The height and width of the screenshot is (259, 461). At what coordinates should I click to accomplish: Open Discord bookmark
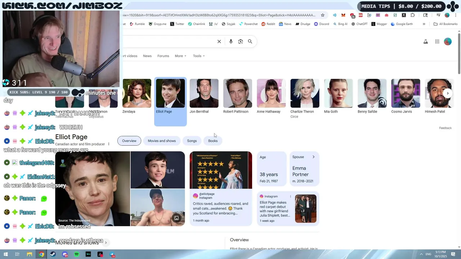(x=322, y=24)
